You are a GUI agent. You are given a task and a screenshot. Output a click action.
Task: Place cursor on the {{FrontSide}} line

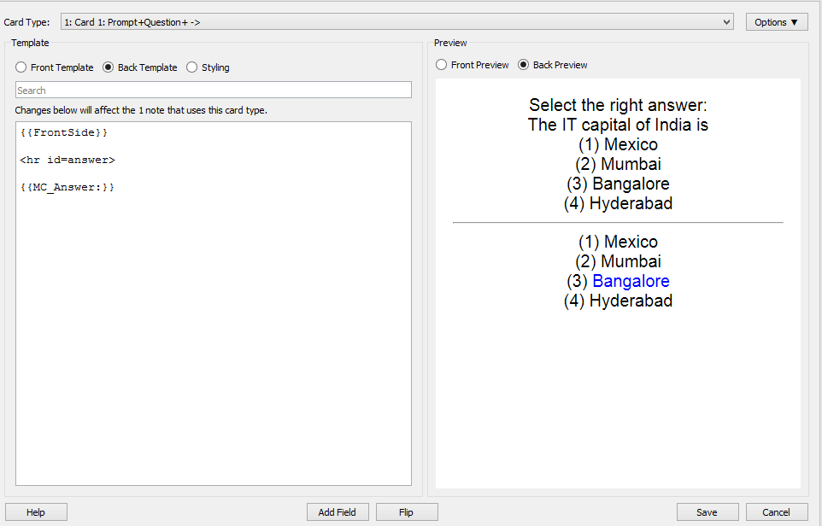64,133
